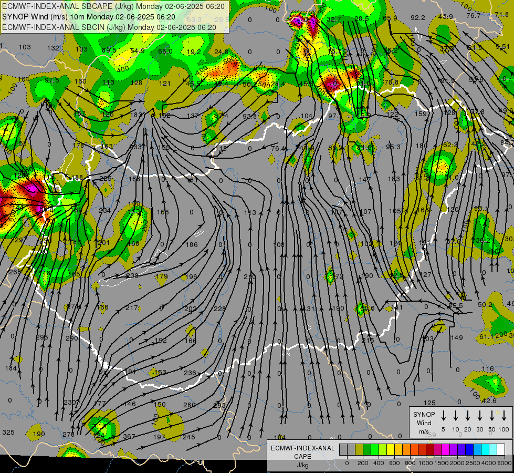This screenshot has width=514, height=473.
Task: Click the wind arrow above 100 in legend
Action: coord(504,416)
